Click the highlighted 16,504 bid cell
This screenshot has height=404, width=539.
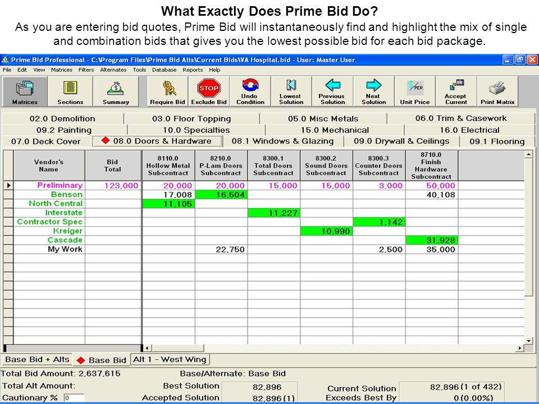click(221, 195)
